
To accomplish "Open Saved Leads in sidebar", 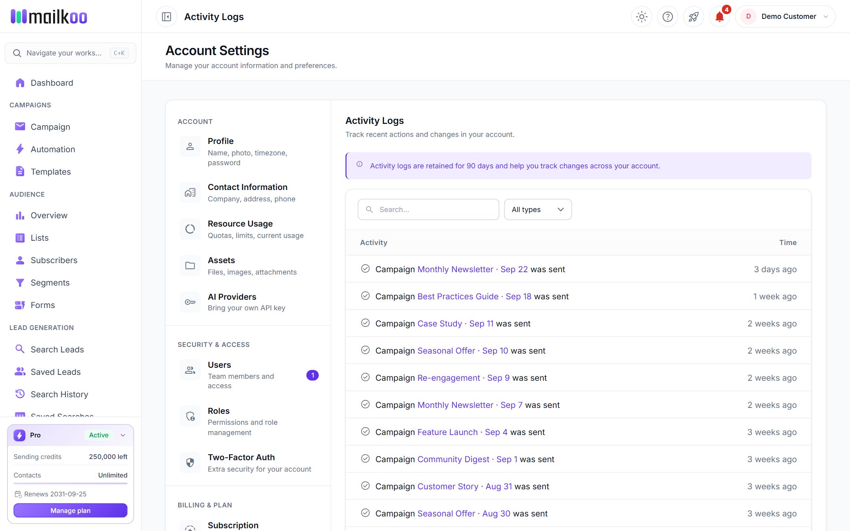I will click(70, 372).
